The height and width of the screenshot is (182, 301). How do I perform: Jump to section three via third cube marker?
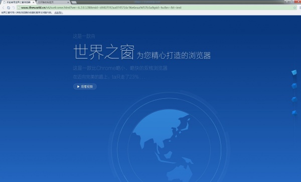click(294, 99)
